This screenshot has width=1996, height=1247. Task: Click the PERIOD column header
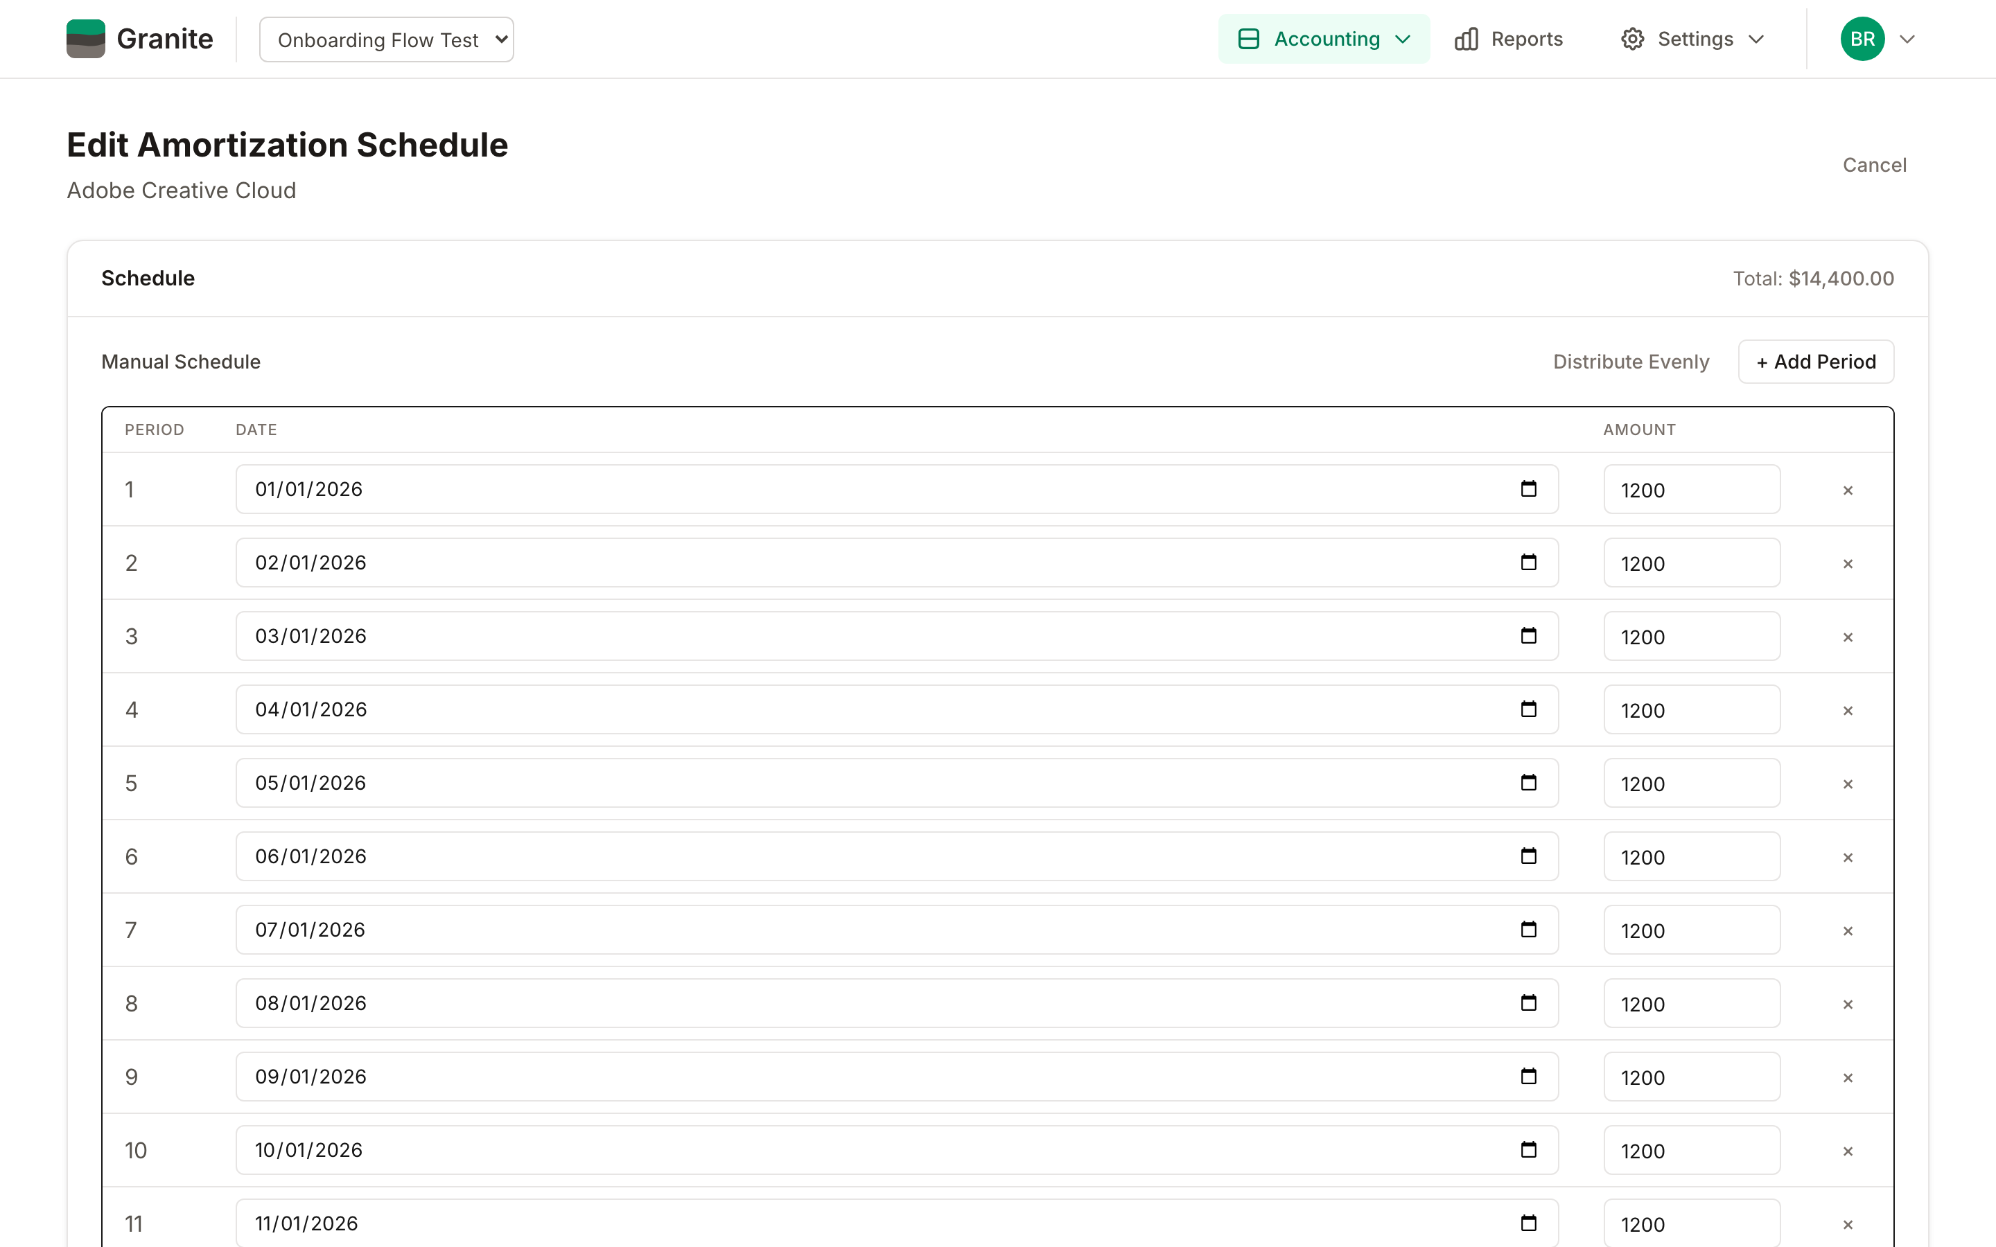point(155,430)
